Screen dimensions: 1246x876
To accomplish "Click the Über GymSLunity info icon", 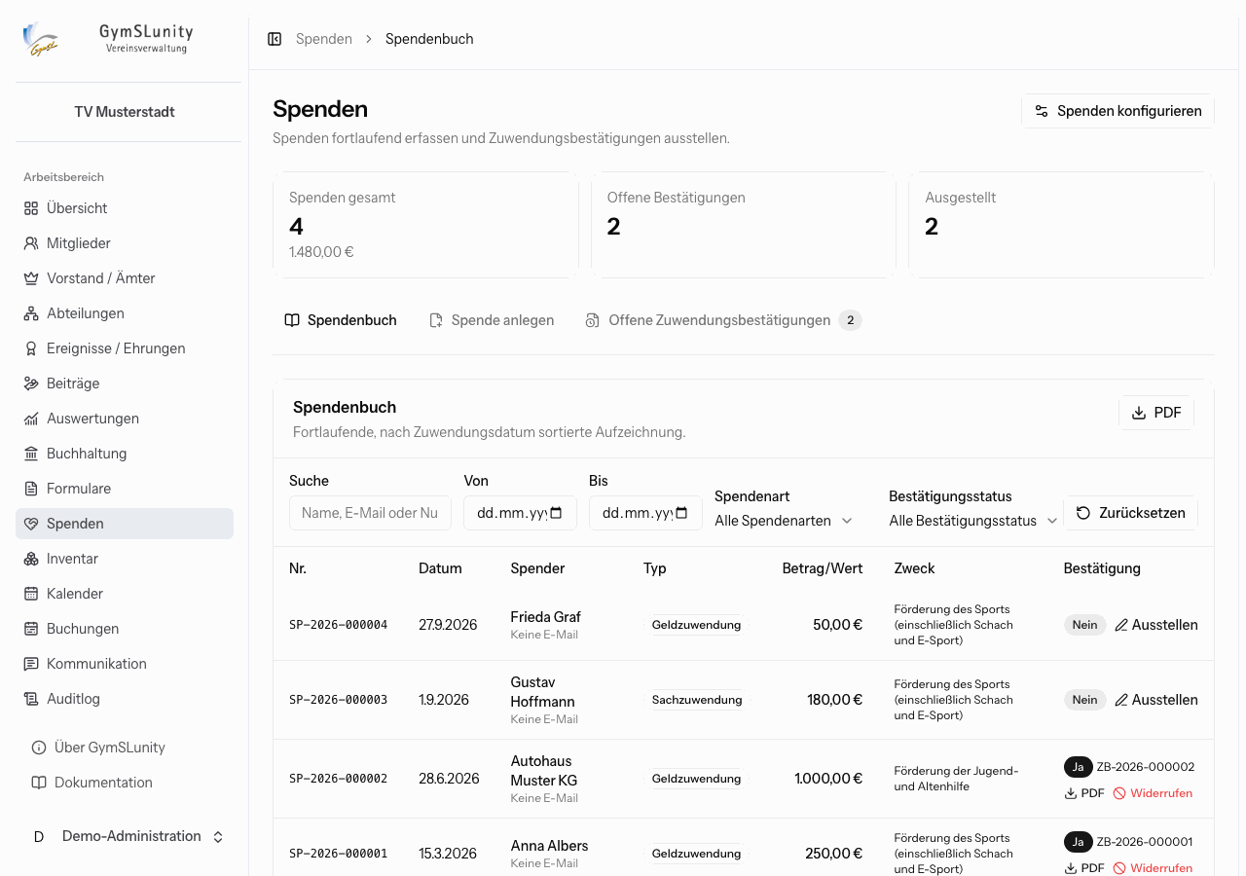I will click(x=39, y=748).
